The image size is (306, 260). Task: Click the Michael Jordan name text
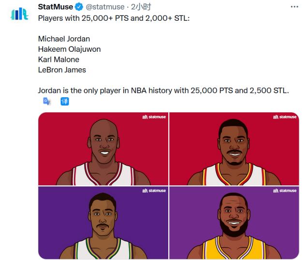point(64,39)
